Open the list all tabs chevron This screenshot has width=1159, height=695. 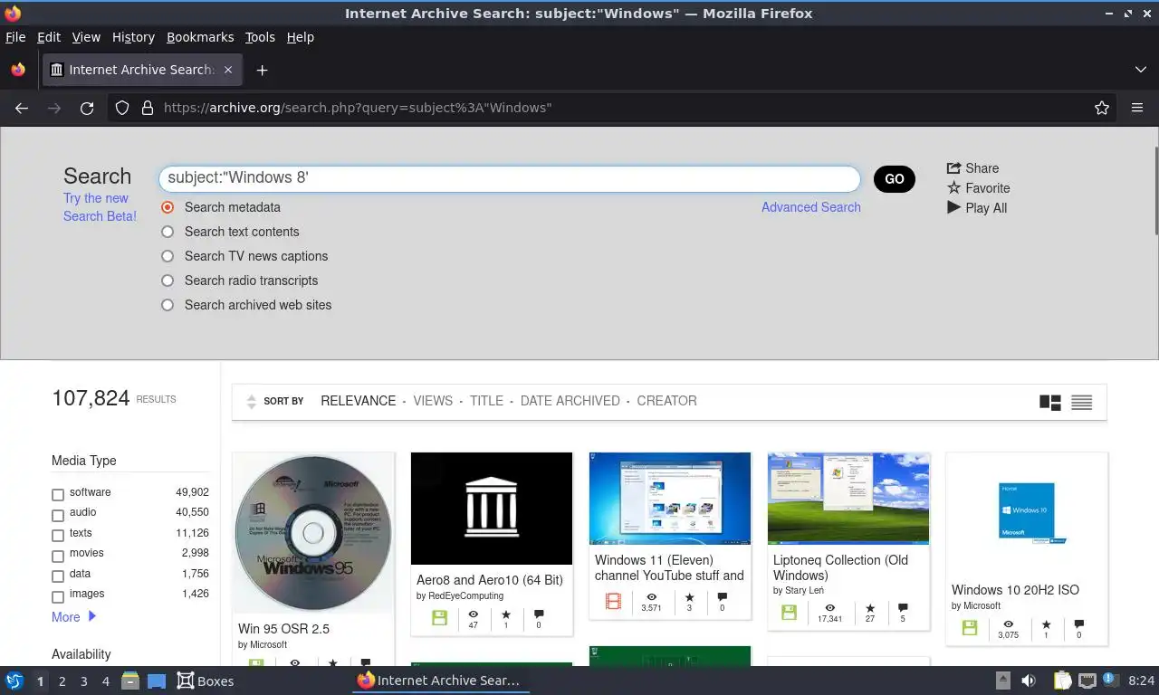[x=1141, y=70]
